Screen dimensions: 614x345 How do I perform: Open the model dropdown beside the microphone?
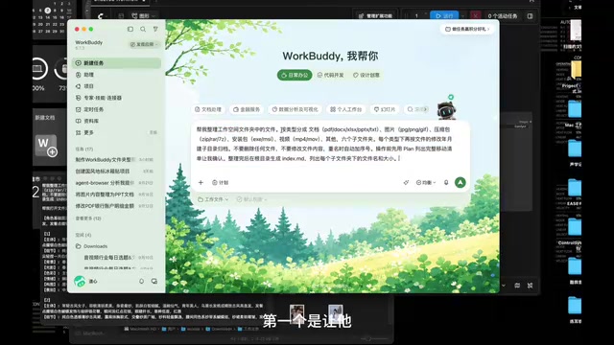coord(426,183)
